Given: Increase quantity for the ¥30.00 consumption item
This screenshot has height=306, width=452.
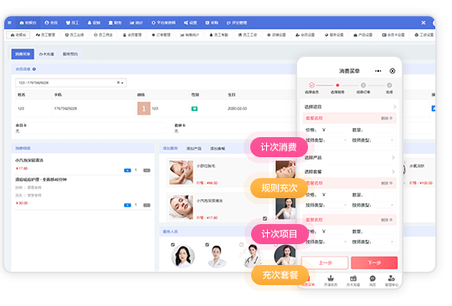Looking at the screenshot, I should pos(127,205).
